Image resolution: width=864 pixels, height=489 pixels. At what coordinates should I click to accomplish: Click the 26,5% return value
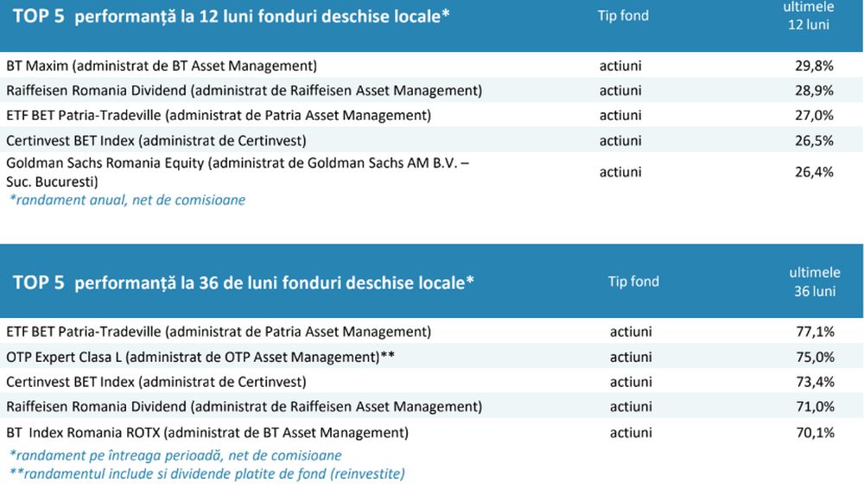pos(814,141)
